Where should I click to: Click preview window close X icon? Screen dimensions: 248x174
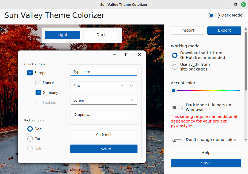(139, 55)
